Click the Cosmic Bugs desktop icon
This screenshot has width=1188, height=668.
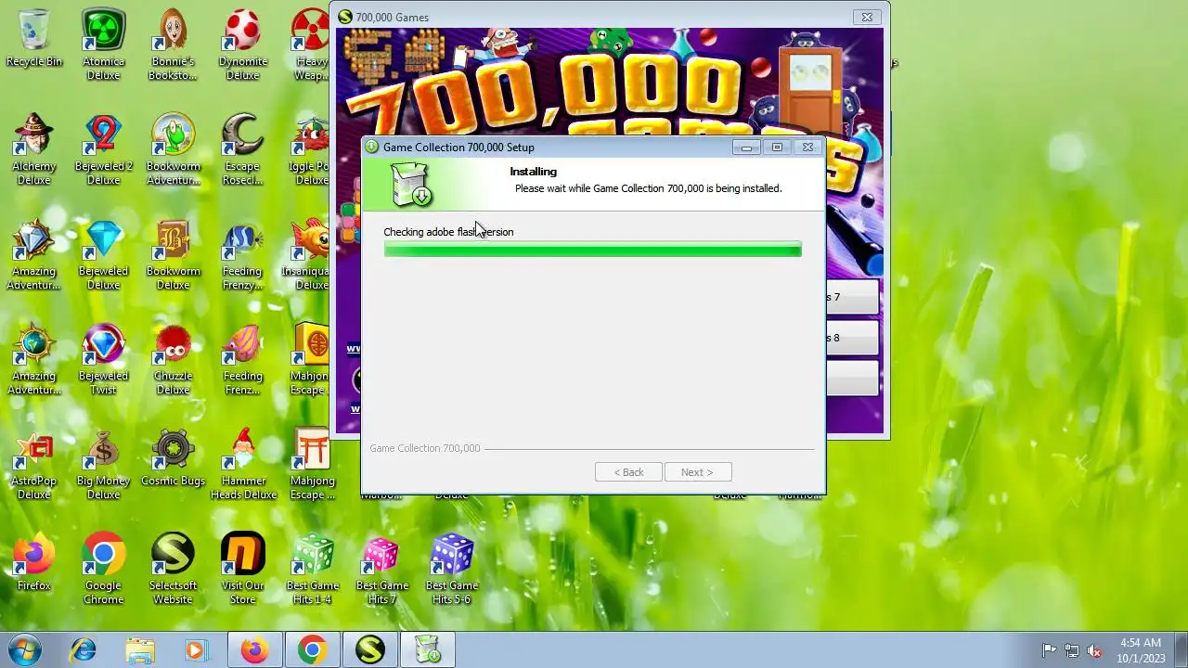[173, 457]
